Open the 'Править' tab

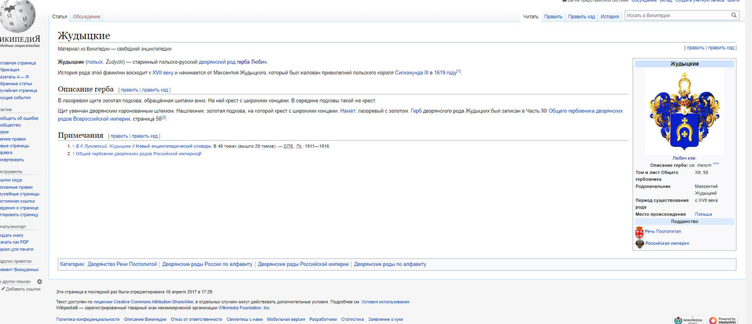point(553,17)
